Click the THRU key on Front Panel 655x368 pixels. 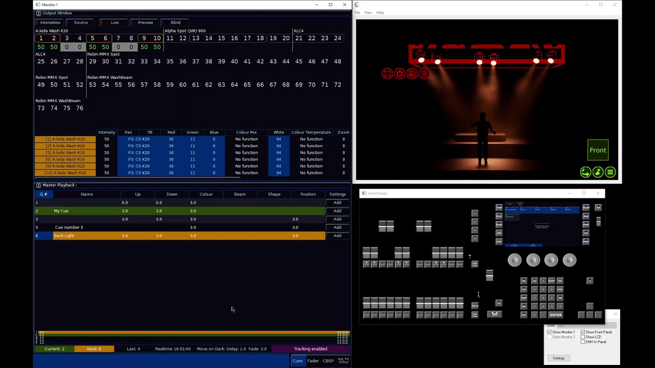pos(560,289)
